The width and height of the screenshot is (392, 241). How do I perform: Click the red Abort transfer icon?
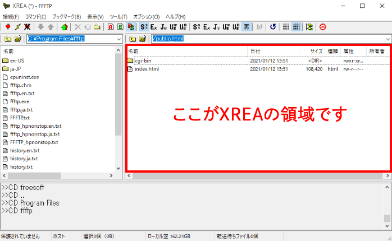[323, 26]
